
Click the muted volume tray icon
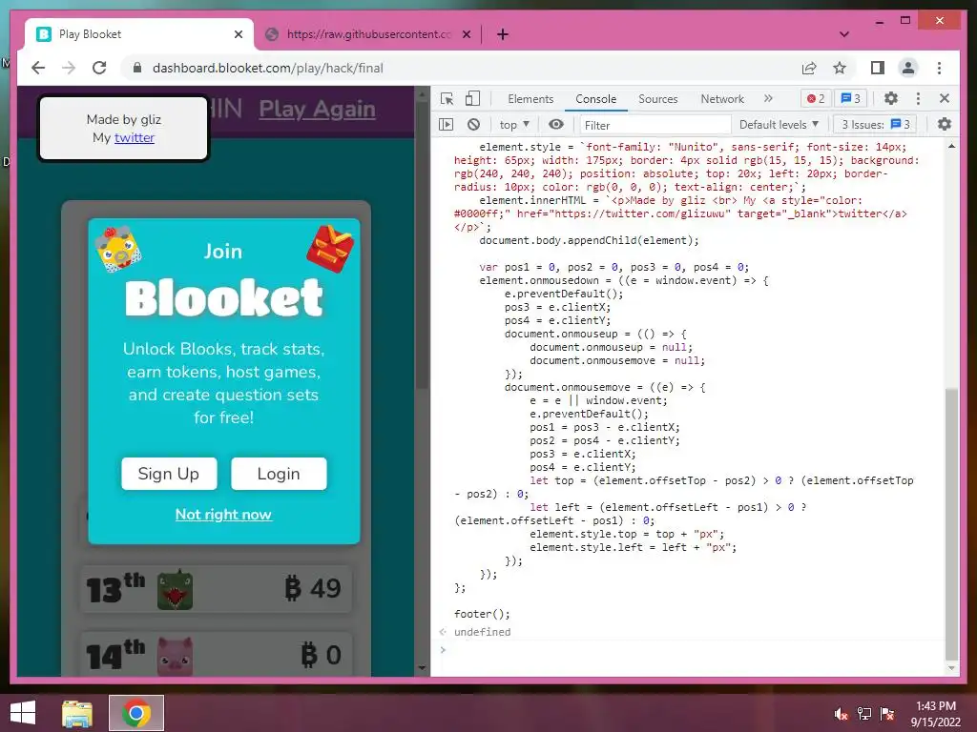(x=841, y=714)
